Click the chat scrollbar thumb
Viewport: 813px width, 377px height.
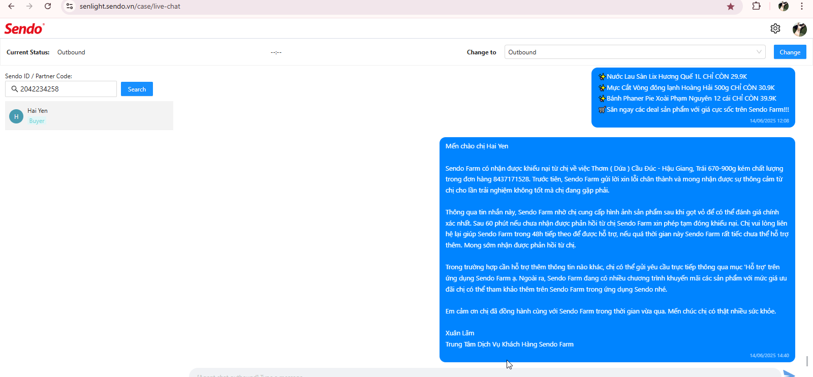(807, 361)
